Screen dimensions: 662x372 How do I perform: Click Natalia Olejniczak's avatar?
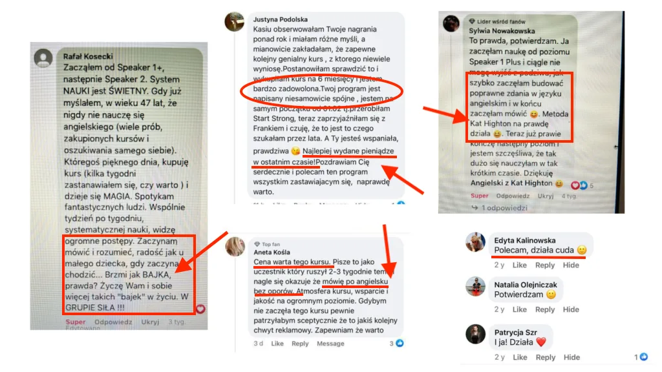475,286
